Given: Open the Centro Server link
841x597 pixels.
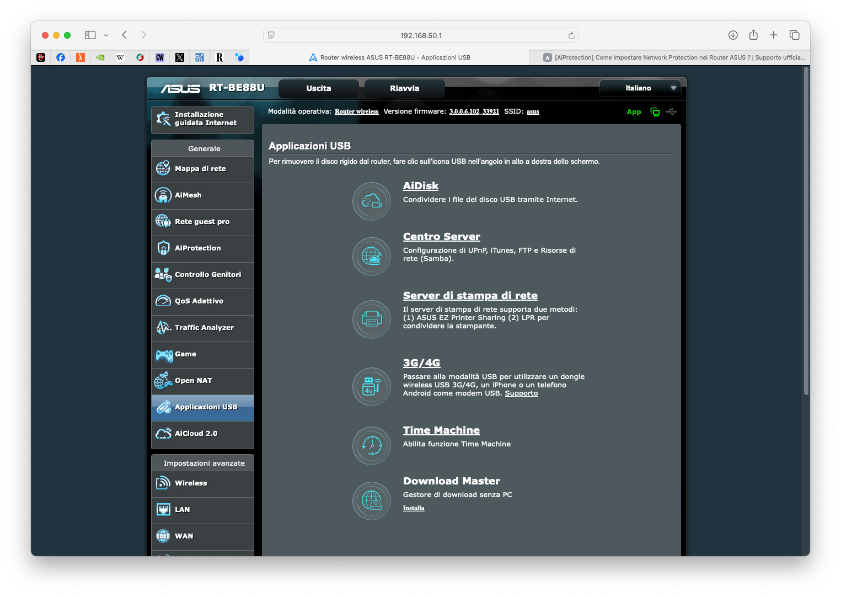Looking at the screenshot, I should click(442, 237).
